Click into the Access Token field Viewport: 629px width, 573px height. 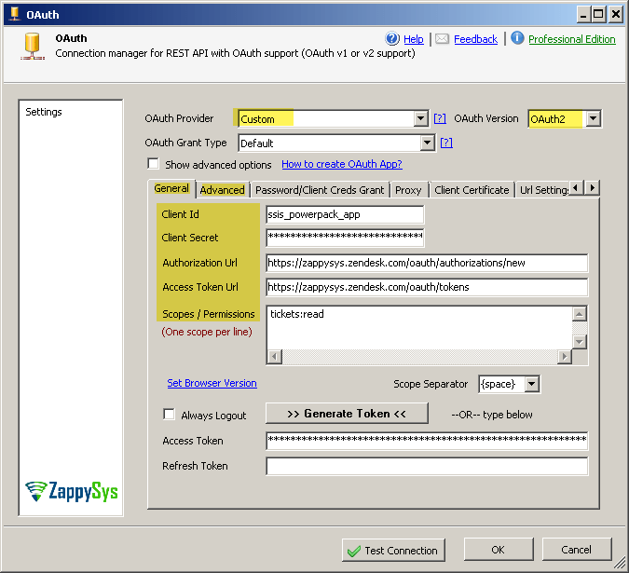(x=427, y=441)
